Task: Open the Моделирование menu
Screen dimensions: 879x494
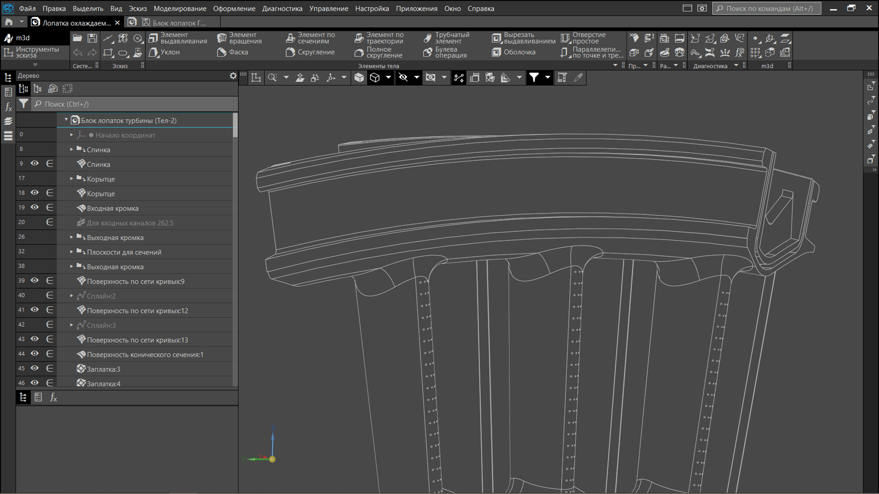Action: (180, 9)
